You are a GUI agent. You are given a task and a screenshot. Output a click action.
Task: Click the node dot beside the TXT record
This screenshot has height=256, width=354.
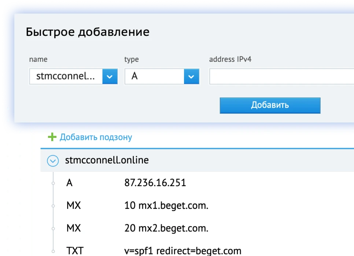click(53, 251)
